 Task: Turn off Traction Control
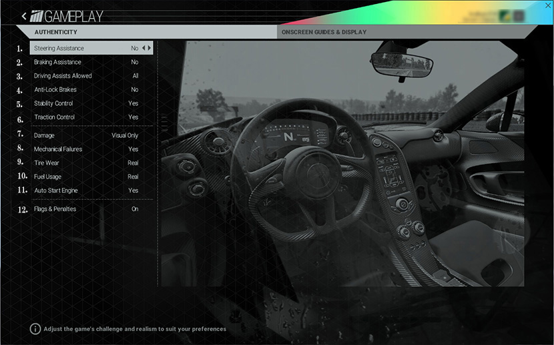(x=91, y=117)
